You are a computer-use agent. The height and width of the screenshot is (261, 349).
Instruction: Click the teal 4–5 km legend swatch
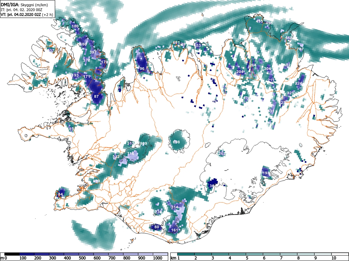[237, 254]
